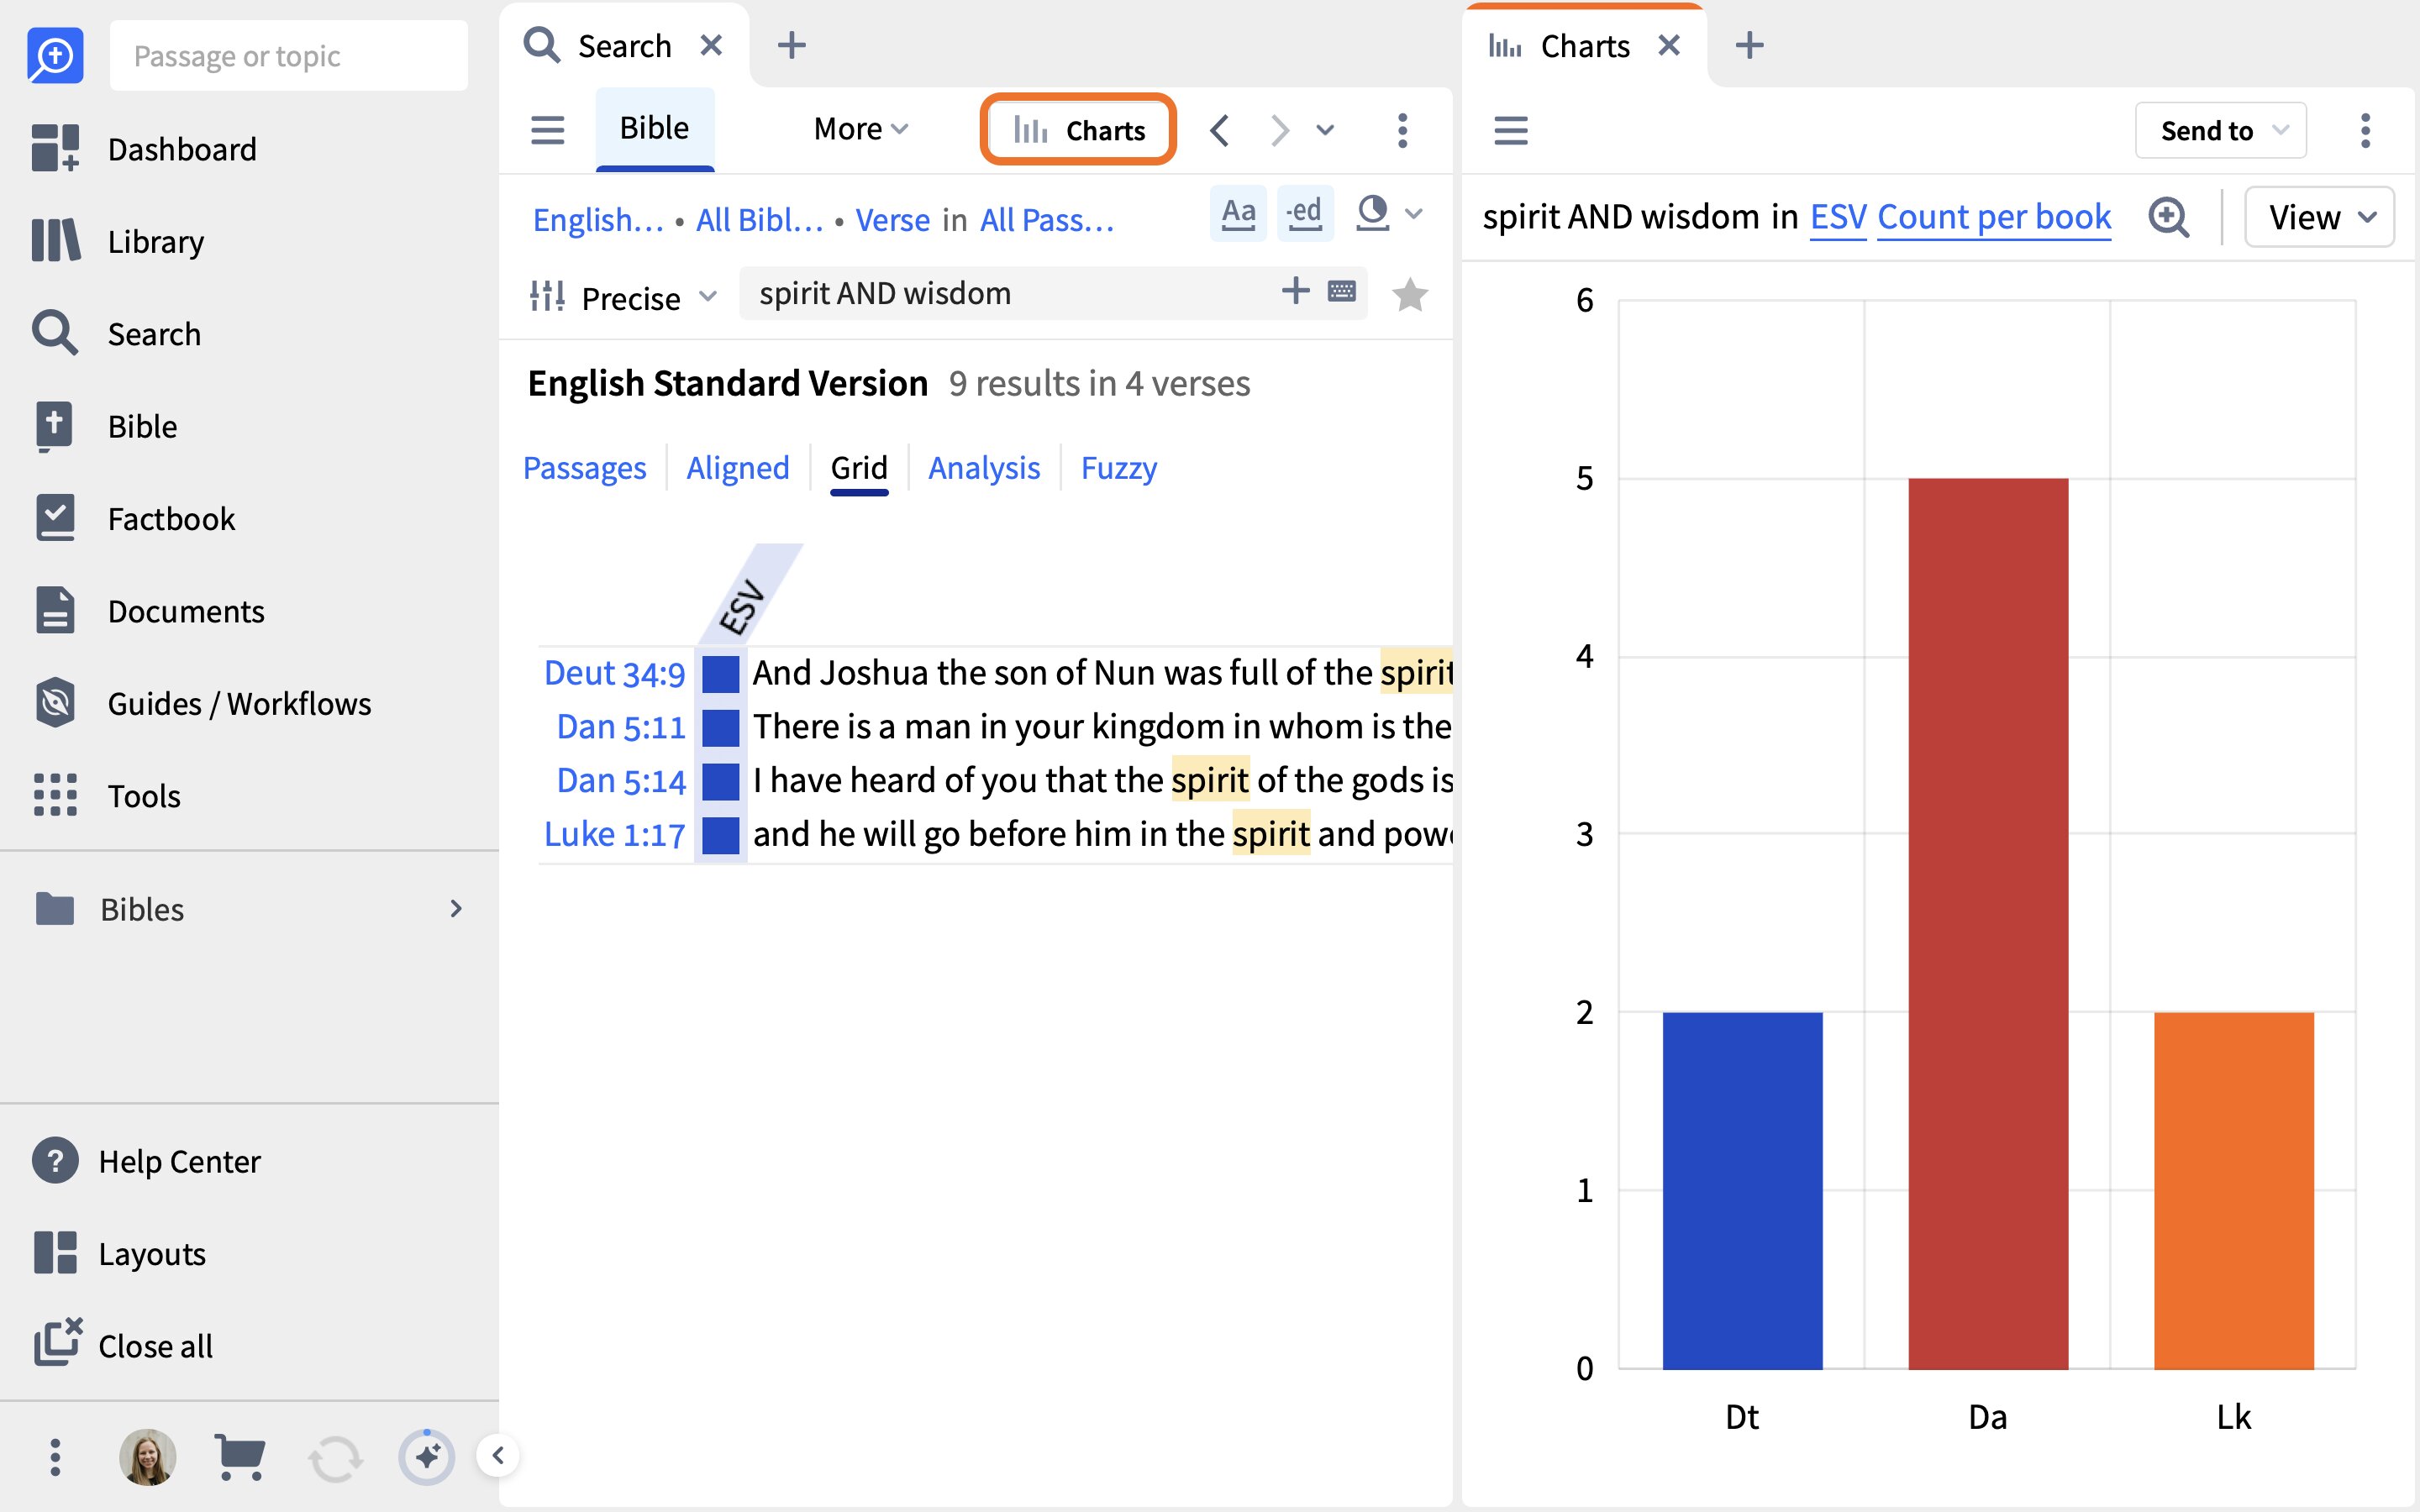Open the Help Center

[146, 1161]
